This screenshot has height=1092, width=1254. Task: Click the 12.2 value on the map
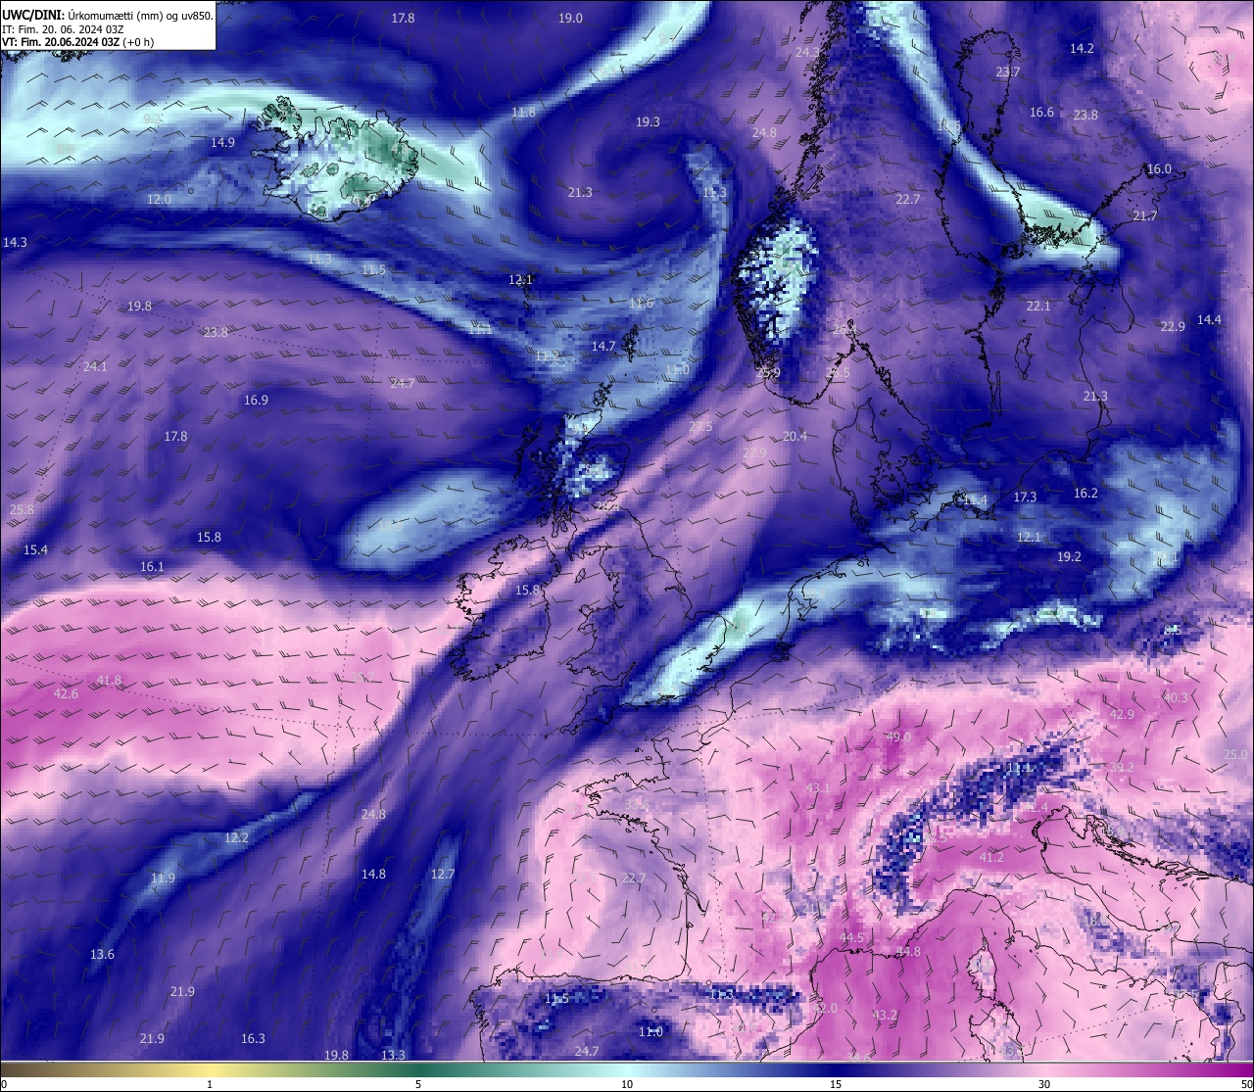[236, 837]
